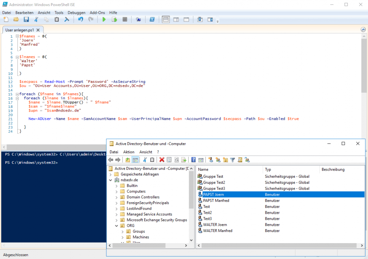This screenshot has width=368, height=259.
Task: Click the Delete button in the AD toolbar
Action: [162, 160]
